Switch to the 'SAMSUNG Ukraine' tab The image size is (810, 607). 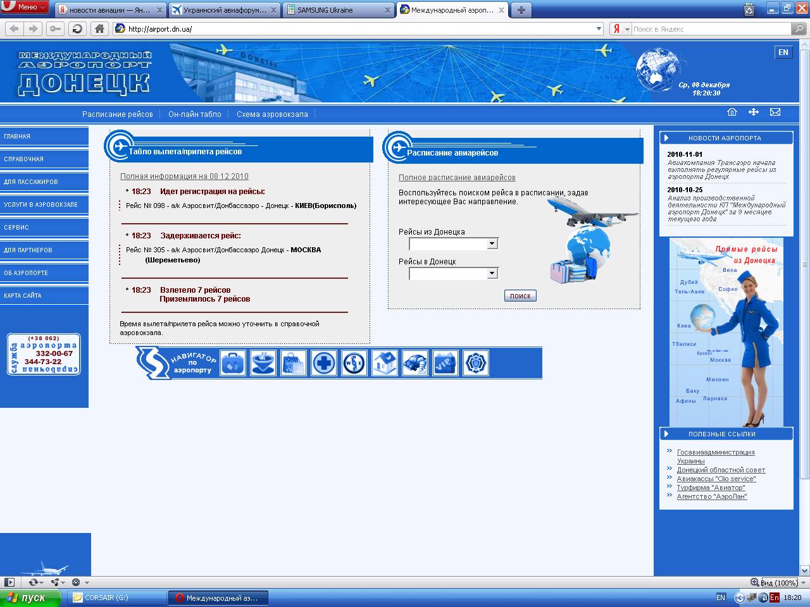337,10
